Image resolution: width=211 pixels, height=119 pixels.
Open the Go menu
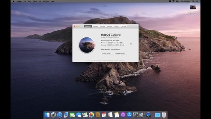pos(40,1)
